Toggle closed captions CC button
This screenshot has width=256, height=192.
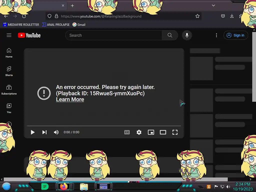coord(127,132)
